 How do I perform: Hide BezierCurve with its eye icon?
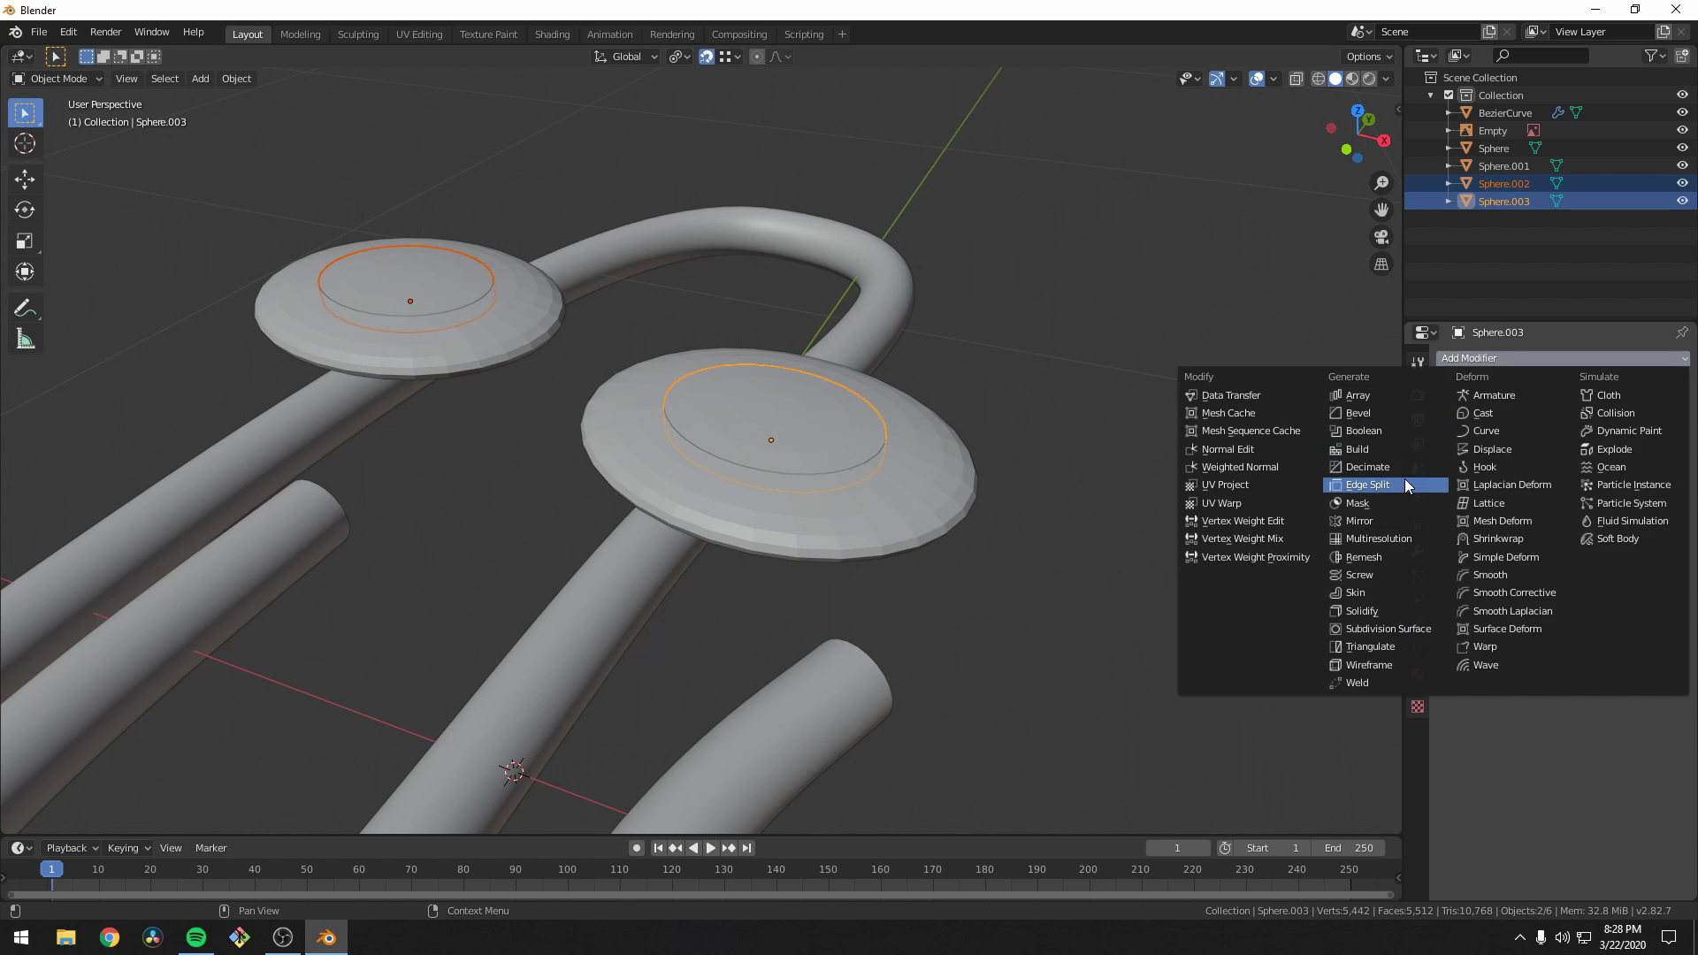point(1682,113)
